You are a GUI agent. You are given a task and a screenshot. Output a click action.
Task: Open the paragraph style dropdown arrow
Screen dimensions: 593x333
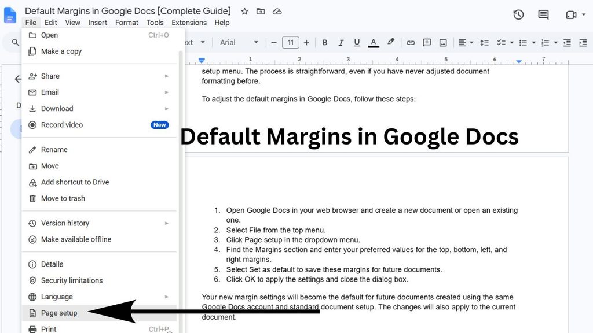203,42
